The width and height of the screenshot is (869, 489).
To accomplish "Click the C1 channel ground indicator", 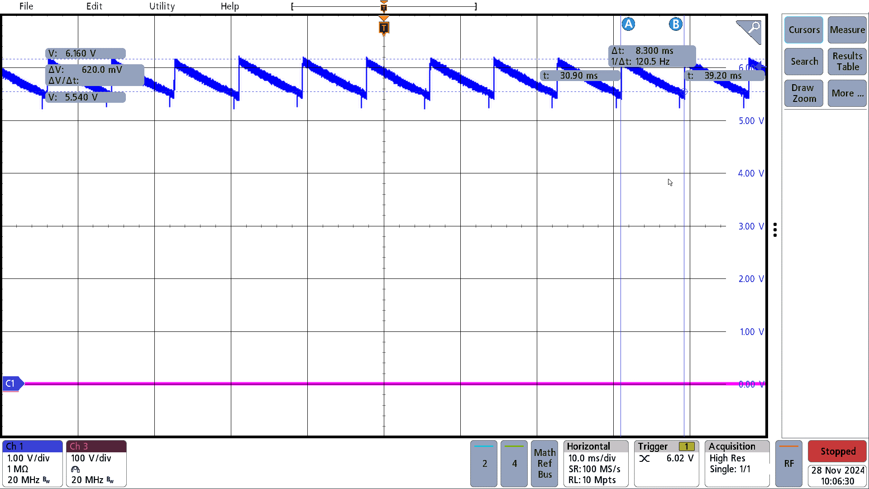I will pos(13,384).
